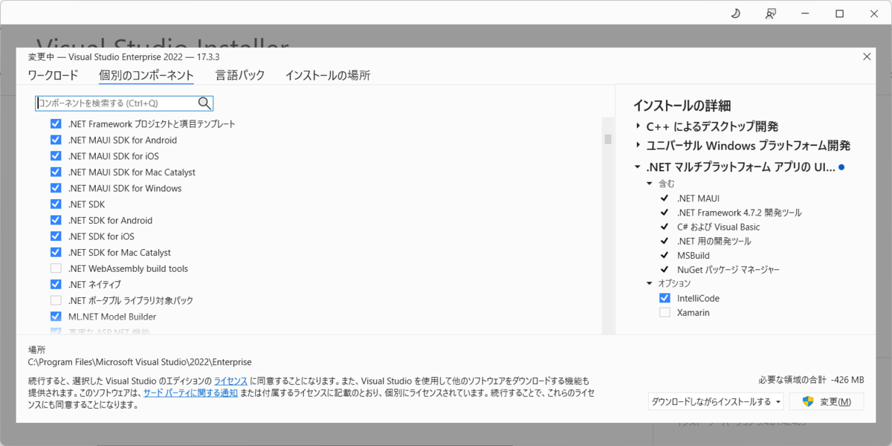Collapse the オプション group
This screenshot has height=446, width=892.
(650, 283)
